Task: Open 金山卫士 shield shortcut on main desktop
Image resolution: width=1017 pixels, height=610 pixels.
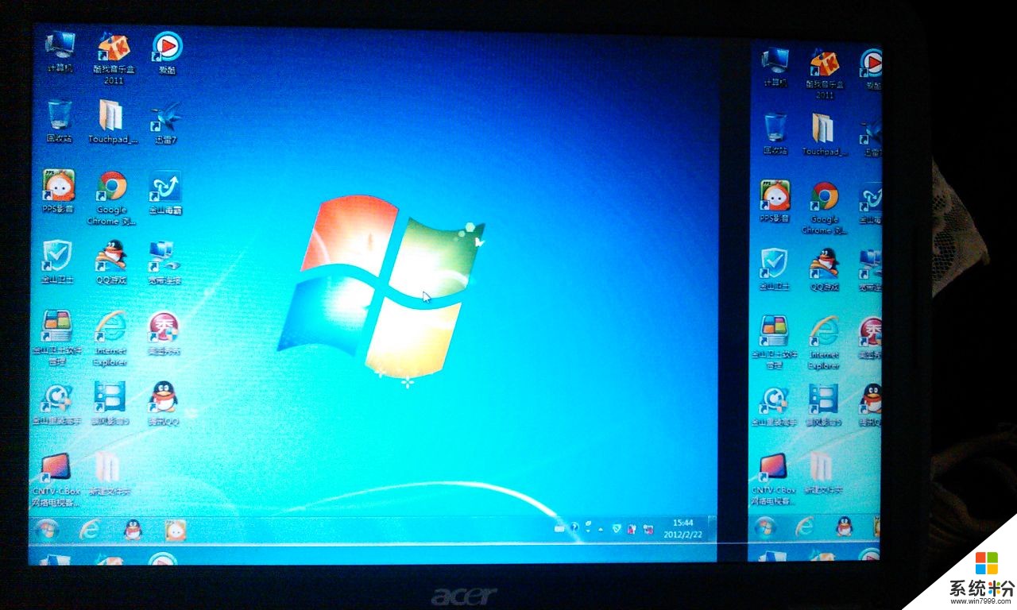Action: [57, 262]
